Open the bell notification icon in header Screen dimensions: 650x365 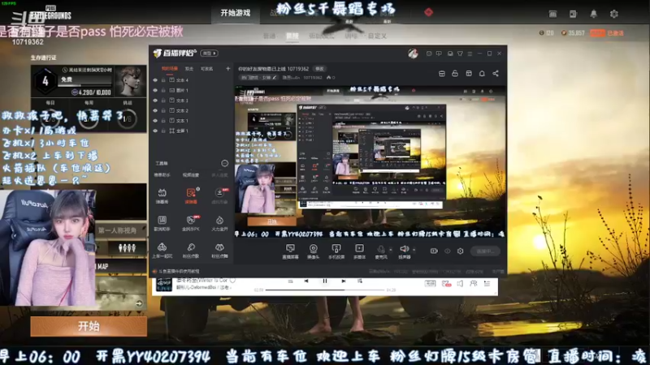coord(482,73)
